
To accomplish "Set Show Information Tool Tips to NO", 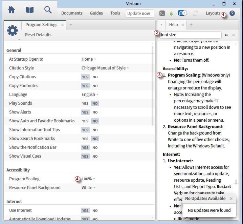I will (95, 130).
